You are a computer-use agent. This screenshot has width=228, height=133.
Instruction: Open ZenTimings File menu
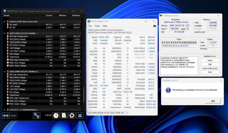coord(90,26)
